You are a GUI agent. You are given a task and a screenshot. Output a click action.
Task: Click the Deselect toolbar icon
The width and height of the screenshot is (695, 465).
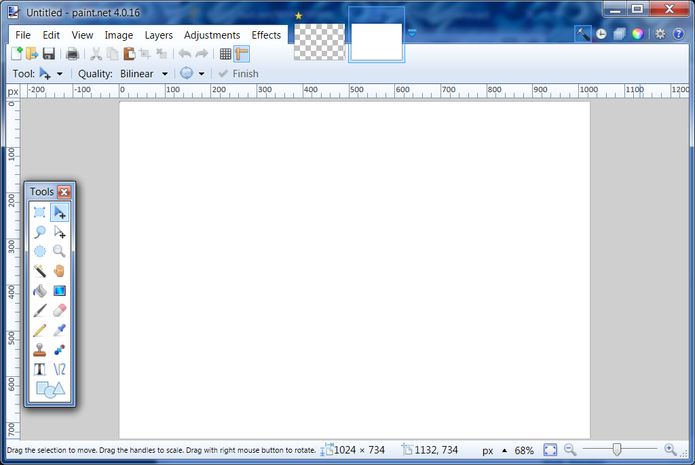[162, 54]
